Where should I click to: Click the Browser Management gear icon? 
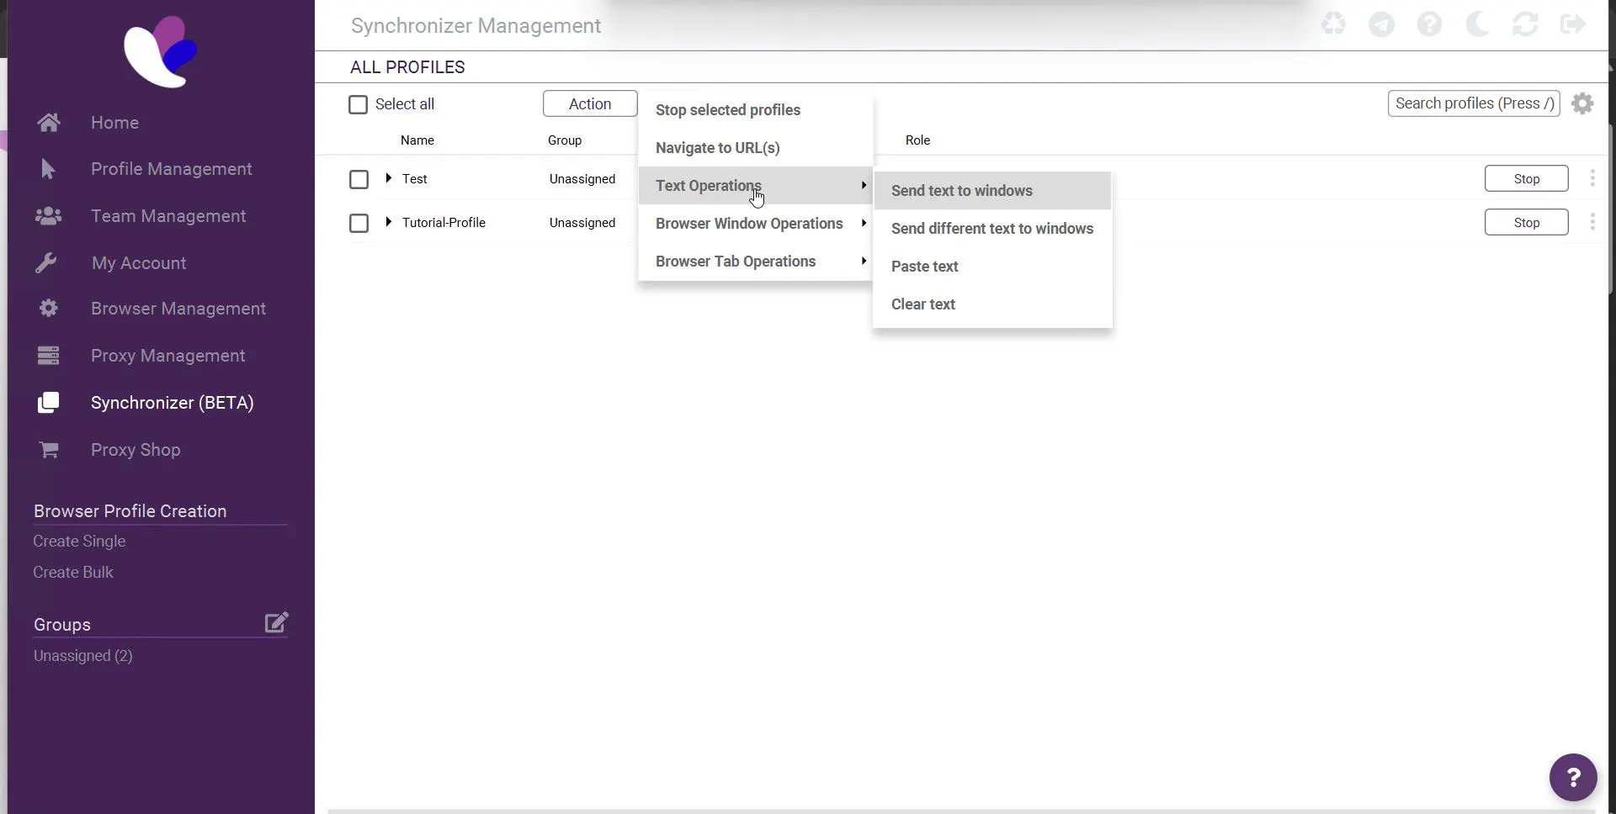48,309
